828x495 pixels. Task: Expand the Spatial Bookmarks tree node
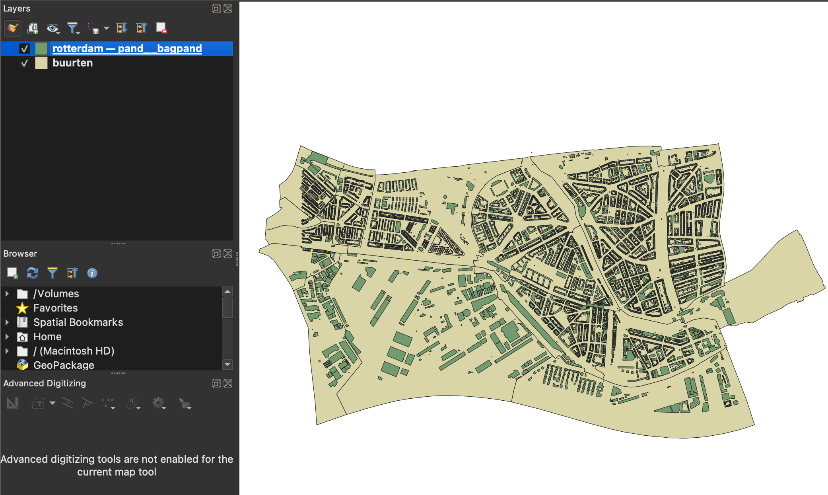click(x=7, y=322)
